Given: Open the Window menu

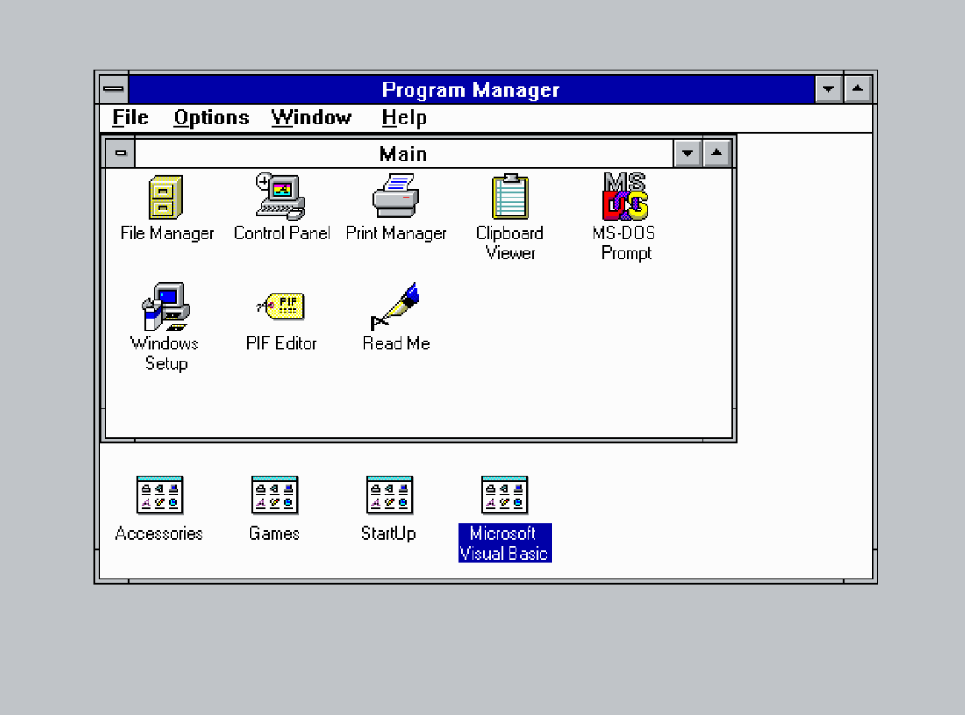Looking at the screenshot, I should pyautogui.click(x=311, y=118).
